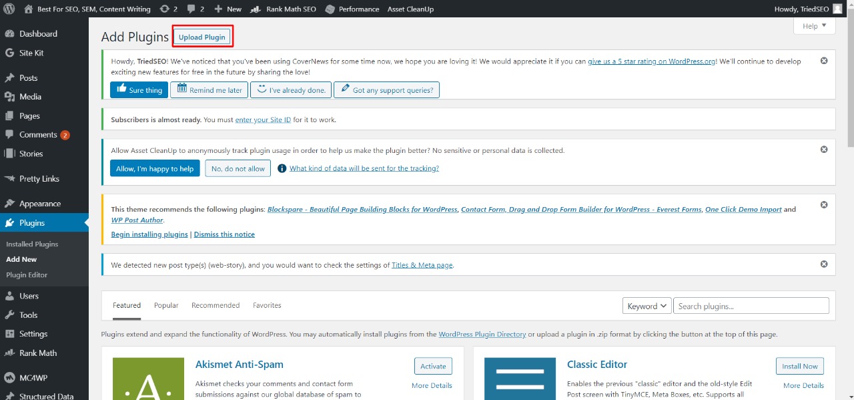Open Plugin Editor submenu item

pos(27,275)
